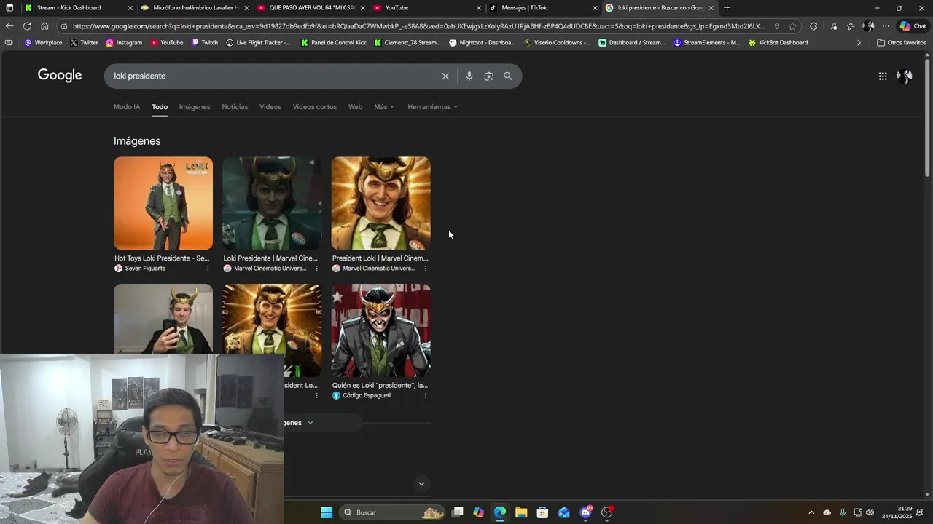Open the Videos cortos tab

pyautogui.click(x=315, y=107)
